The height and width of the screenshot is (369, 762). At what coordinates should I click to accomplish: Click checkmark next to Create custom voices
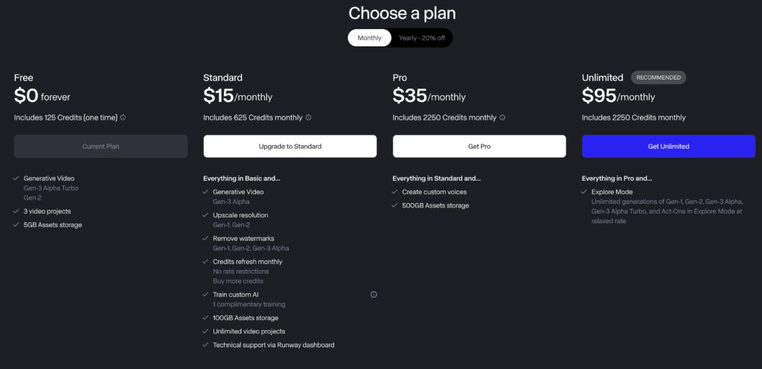tap(394, 192)
